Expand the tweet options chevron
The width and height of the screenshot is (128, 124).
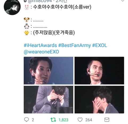pos(123,1)
